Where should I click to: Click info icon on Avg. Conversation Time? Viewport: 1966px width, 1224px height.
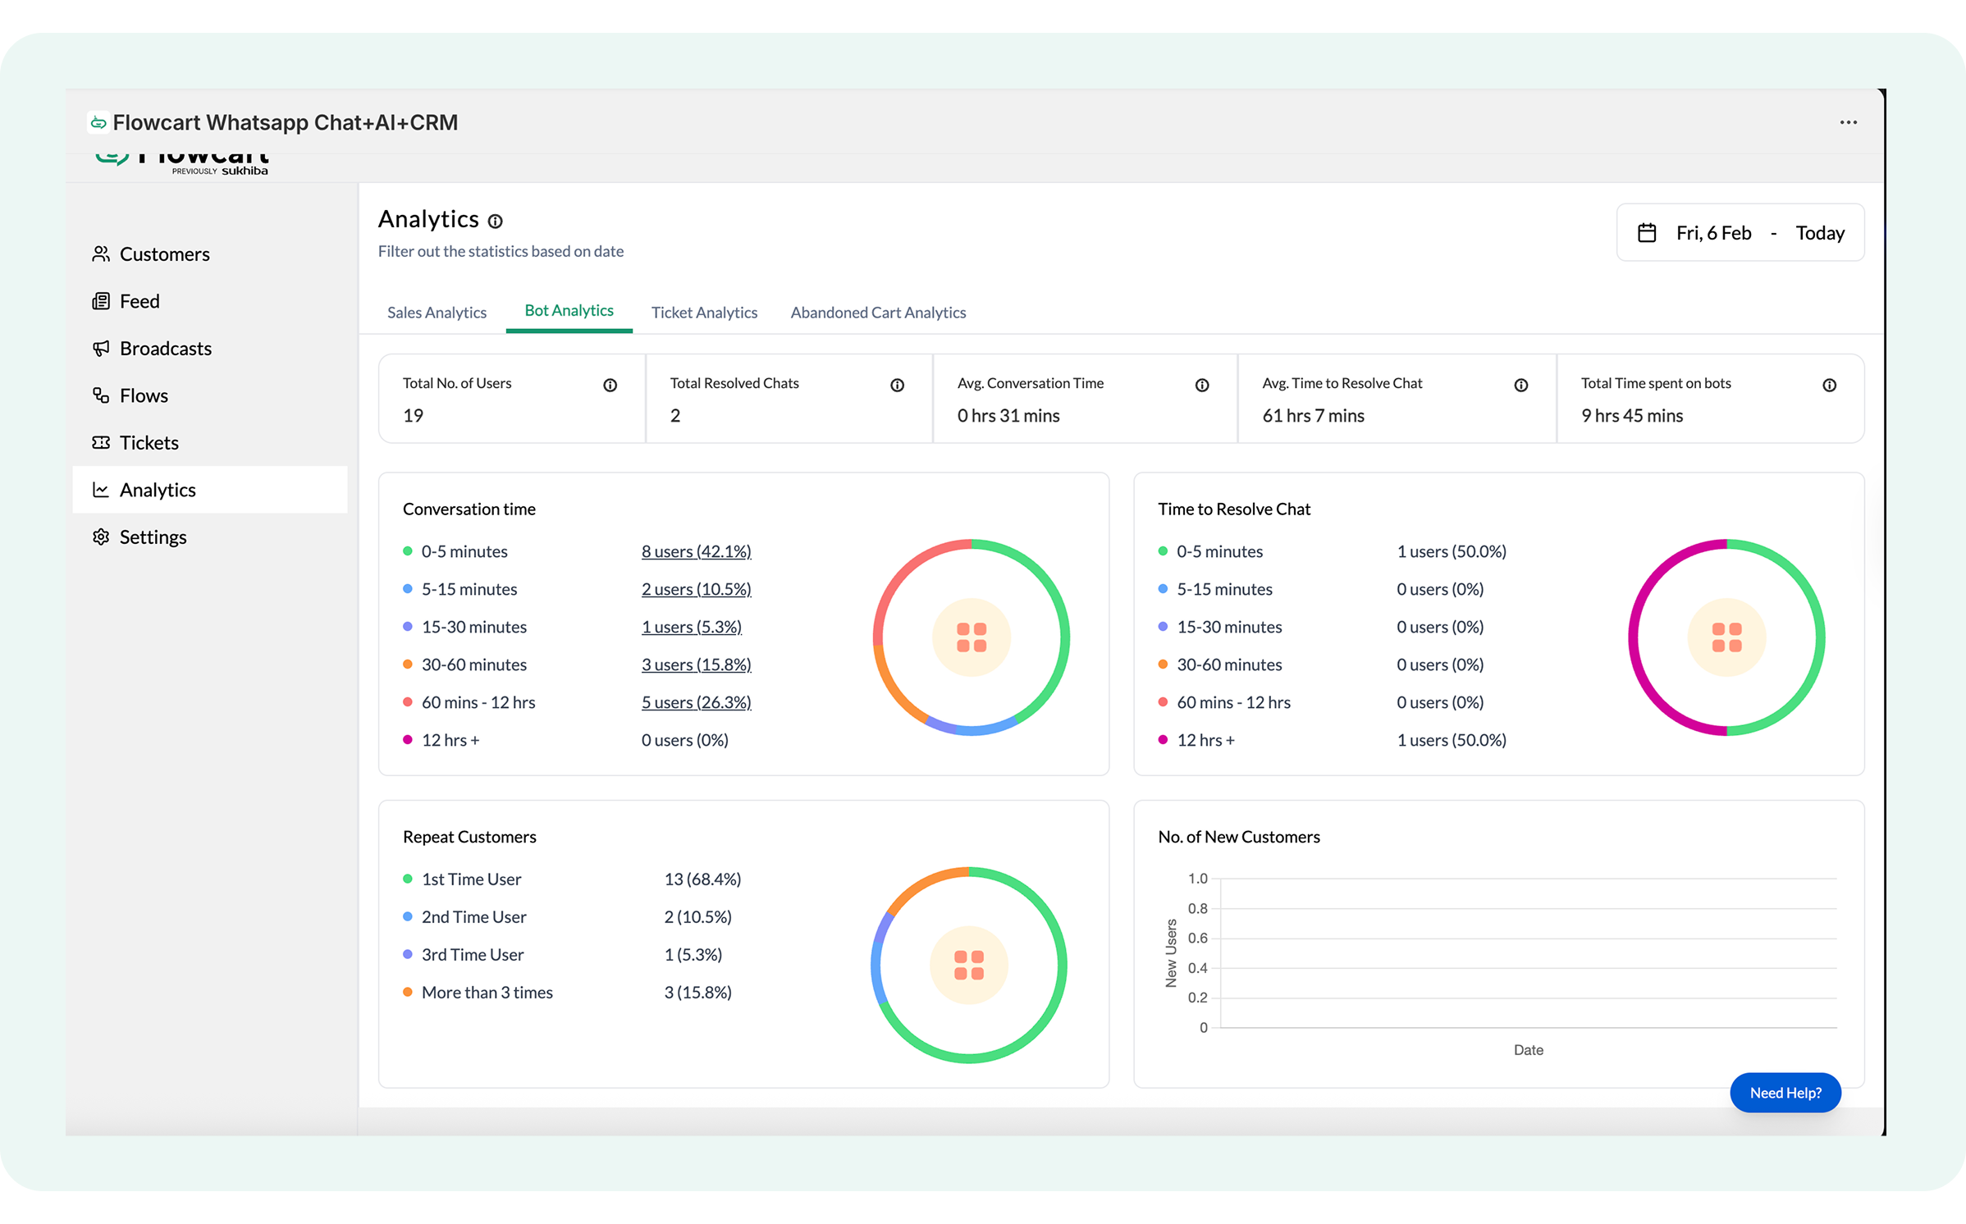point(1201,386)
